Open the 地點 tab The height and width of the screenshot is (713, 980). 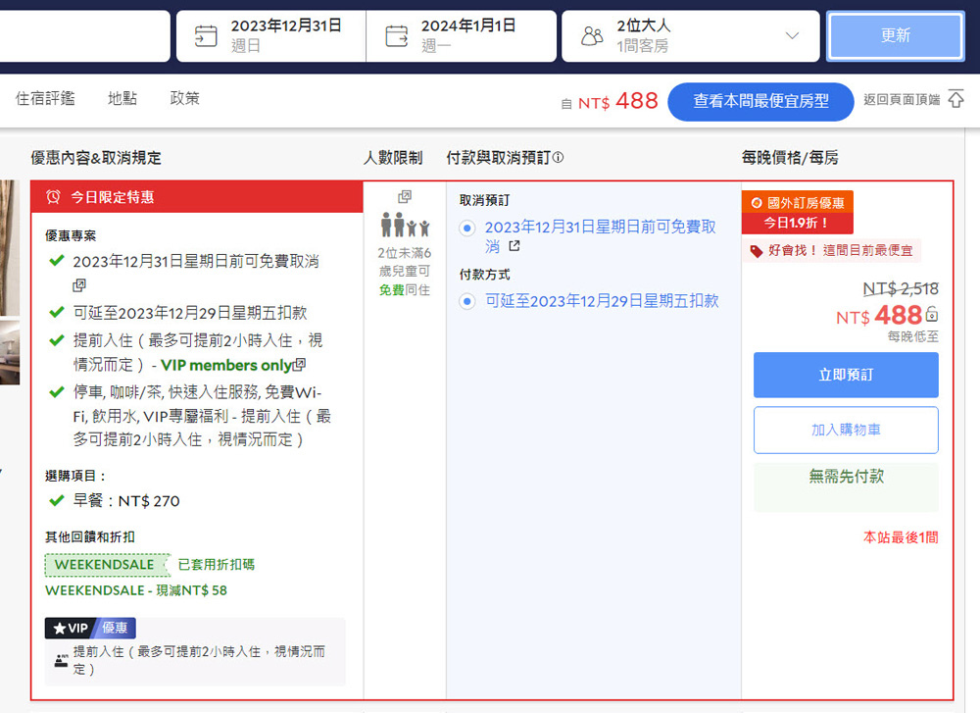pos(122,98)
